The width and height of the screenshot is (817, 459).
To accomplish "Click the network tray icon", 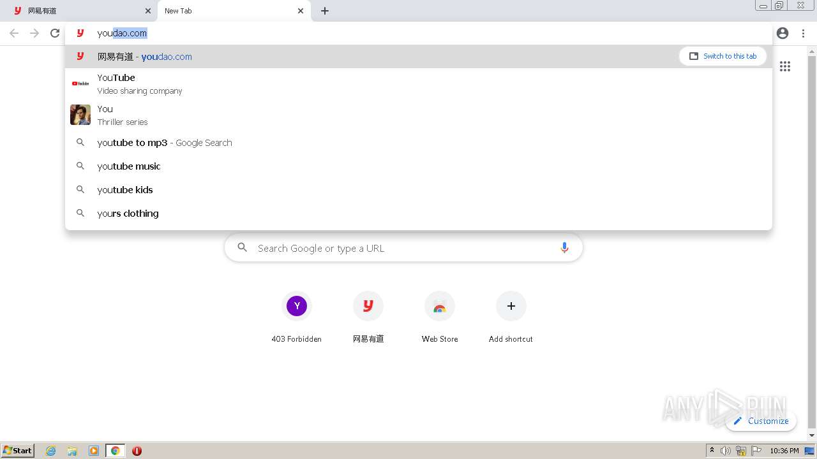I will [741, 451].
